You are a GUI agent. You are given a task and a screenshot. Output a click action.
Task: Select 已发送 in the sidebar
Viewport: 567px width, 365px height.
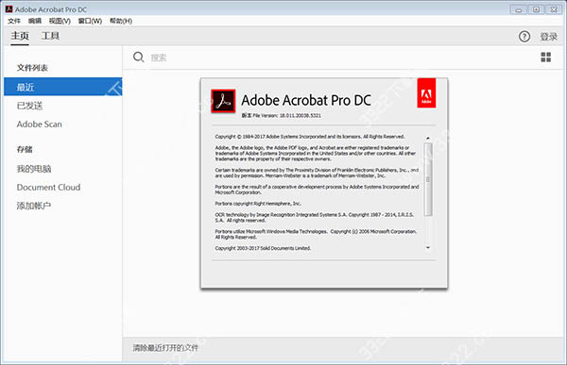(29, 106)
